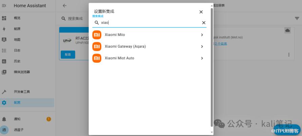This screenshot has height=136, width=302.
Task: Click scrollbar down arrow in dialog
Action: coord(212,132)
